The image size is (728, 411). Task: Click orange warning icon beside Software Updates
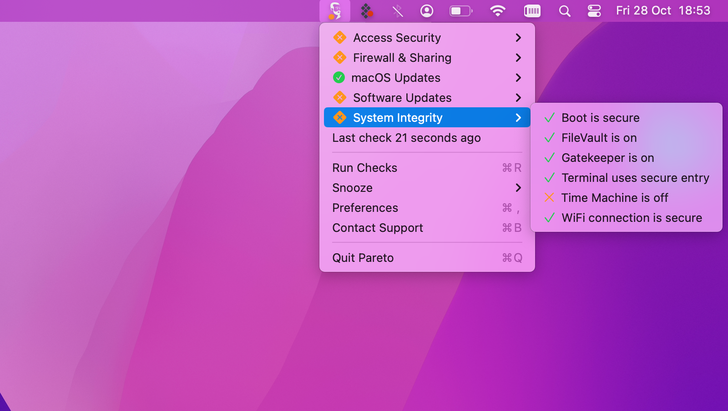click(339, 97)
